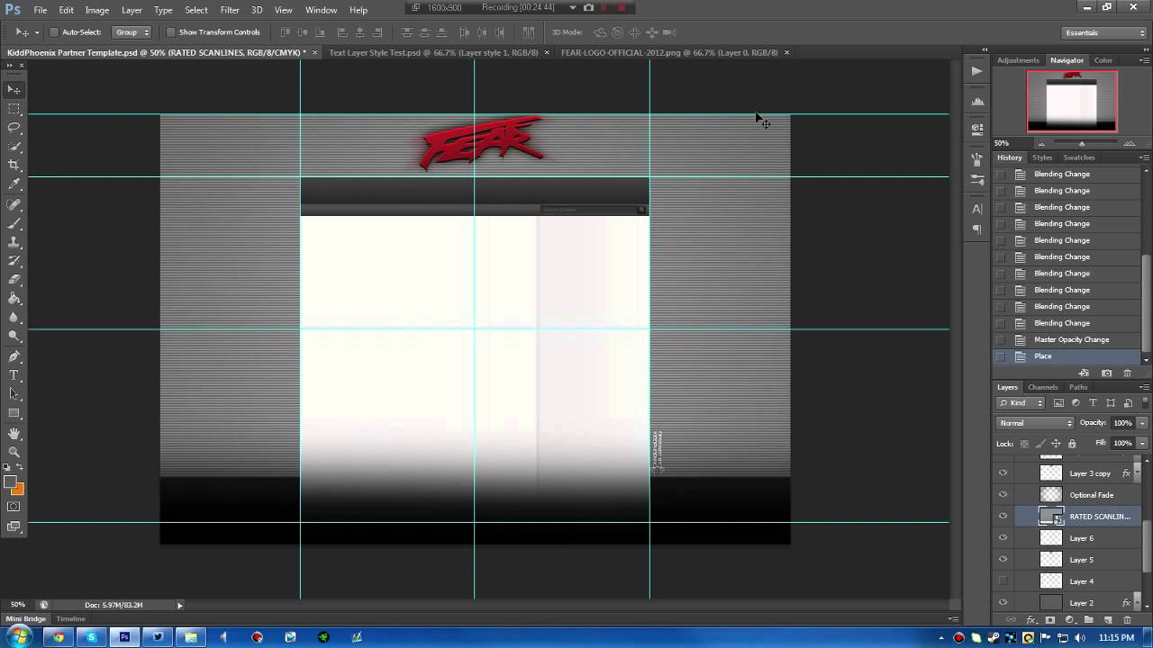Enable the Auto-Select checkbox

(x=54, y=32)
